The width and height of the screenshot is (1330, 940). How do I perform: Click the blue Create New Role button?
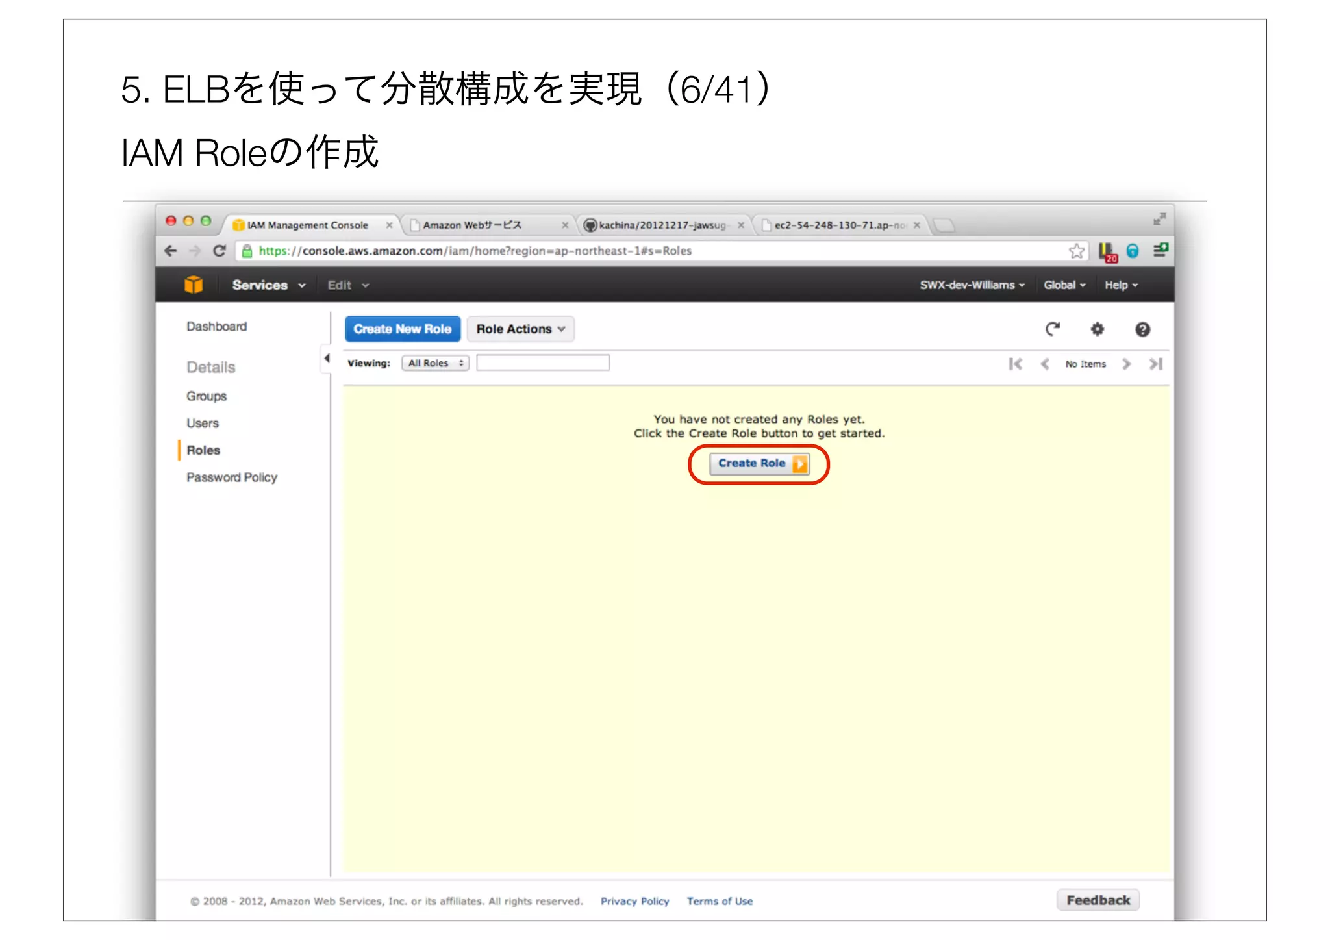pyautogui.click(x=403, y=329)
